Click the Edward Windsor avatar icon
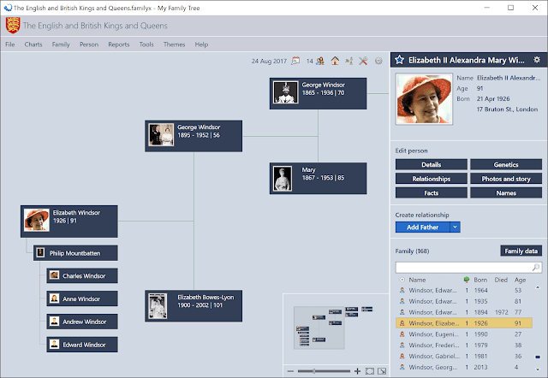Viewport: 548px width, 378px height. (54, 344)
